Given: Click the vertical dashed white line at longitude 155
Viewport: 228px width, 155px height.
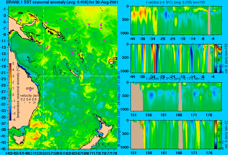Looking at the screenshot, I should click(44, 77).
